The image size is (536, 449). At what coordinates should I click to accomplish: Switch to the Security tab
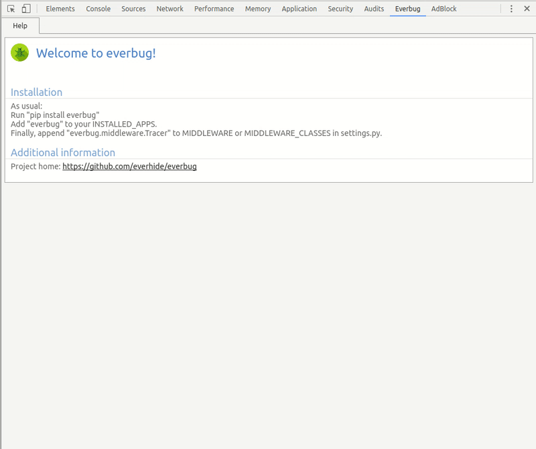click(340, 9)
